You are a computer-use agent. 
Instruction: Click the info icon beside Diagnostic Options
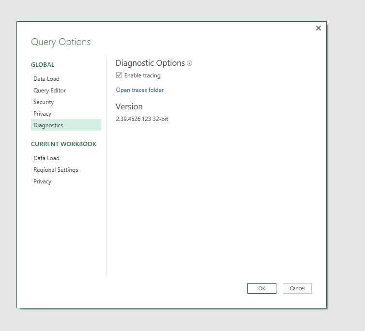coord(190,63)
